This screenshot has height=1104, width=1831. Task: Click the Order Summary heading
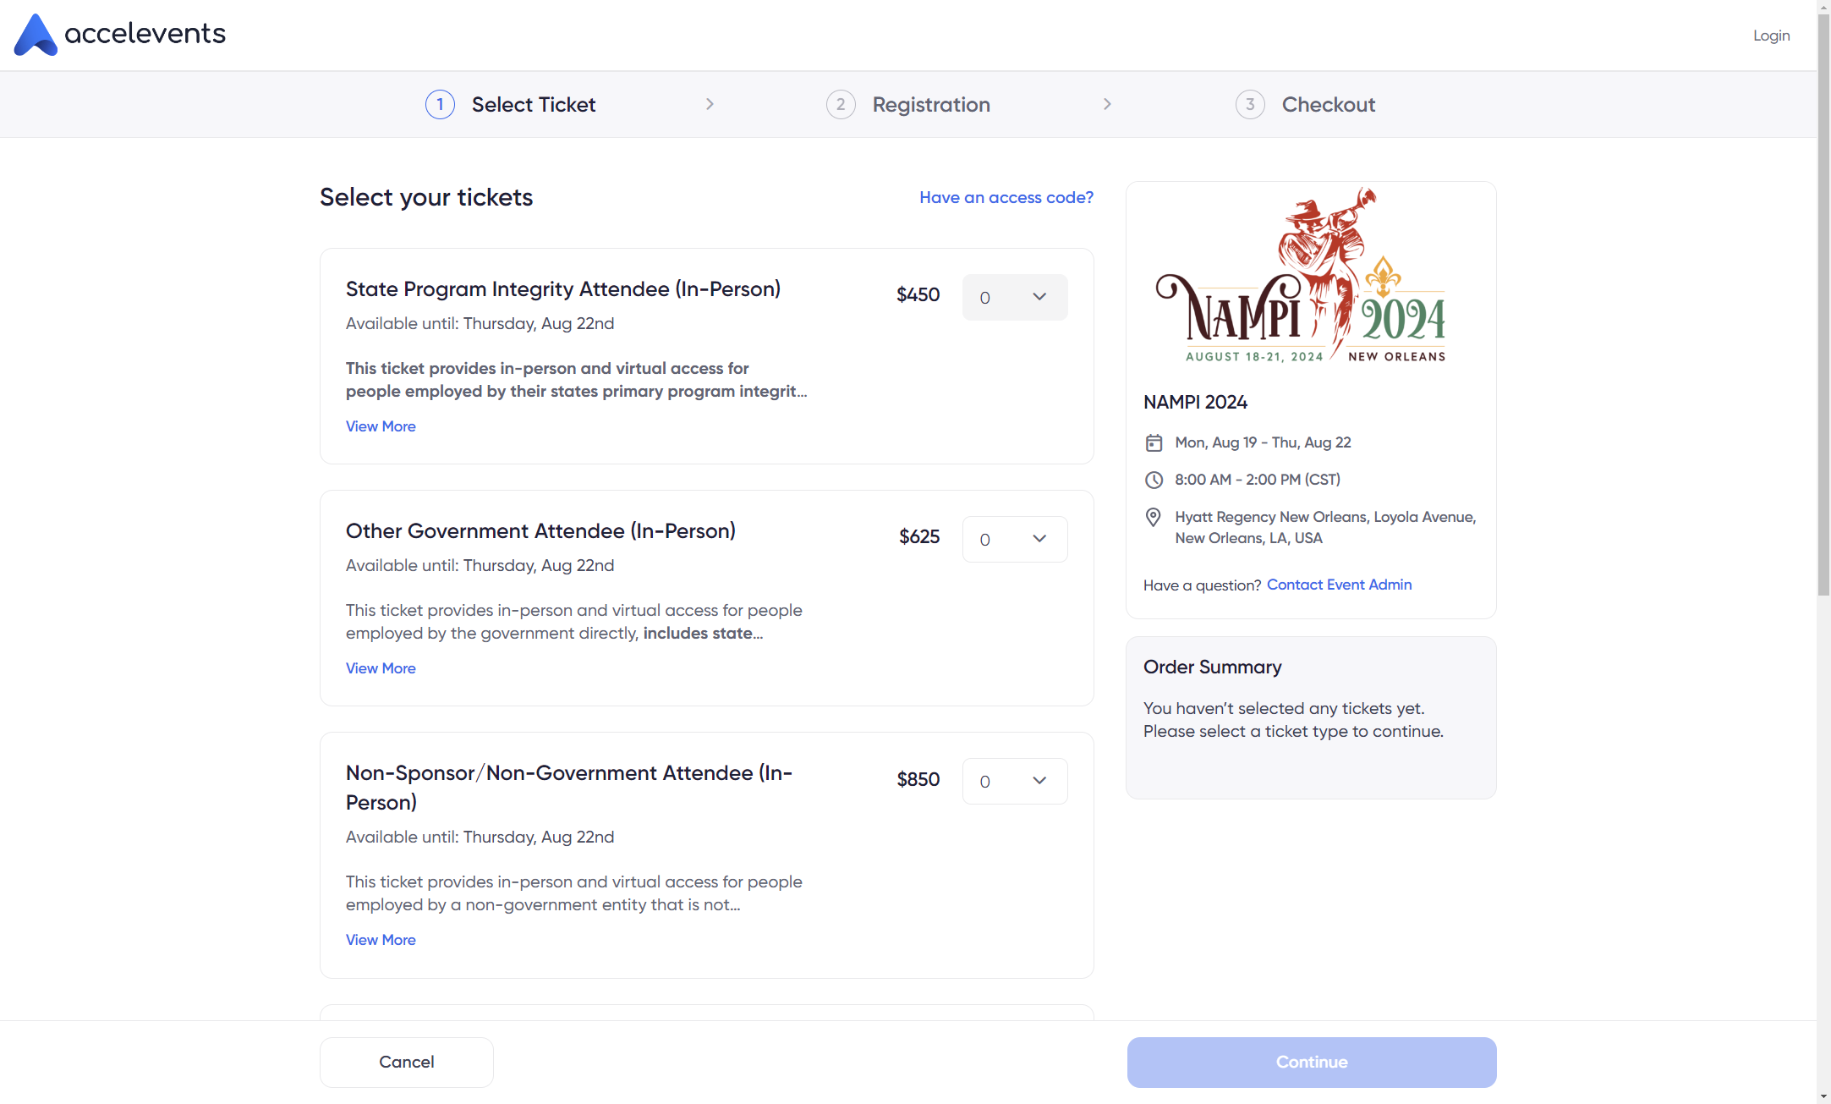coord(1212,667)
